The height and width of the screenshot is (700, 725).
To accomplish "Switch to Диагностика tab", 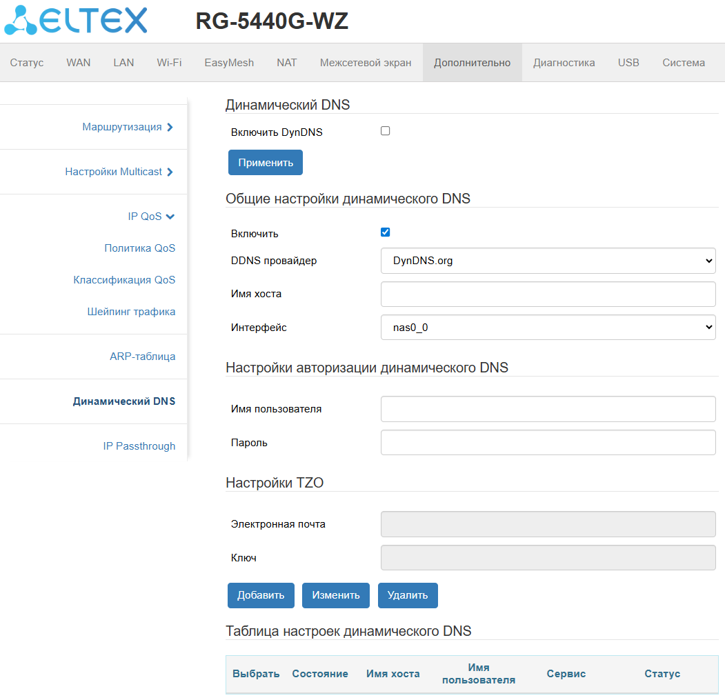I will (x=564, y=63).
